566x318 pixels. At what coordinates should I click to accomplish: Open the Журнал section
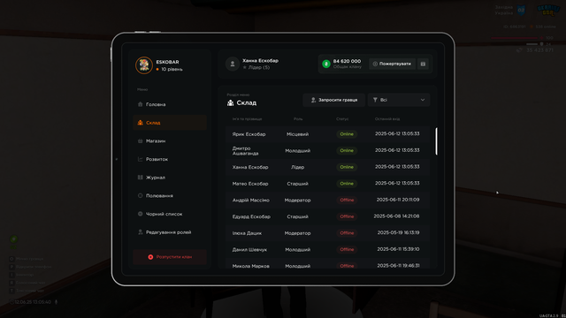coord(170,178)
